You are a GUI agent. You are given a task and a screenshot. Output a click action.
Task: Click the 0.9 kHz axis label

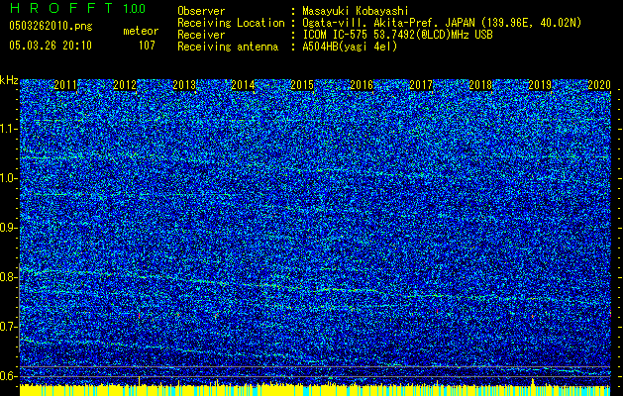pos(8,228)
